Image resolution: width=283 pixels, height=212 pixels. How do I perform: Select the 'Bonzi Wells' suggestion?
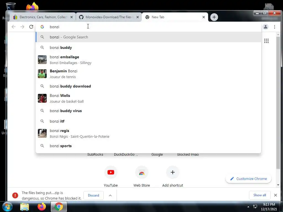point(148,98)
